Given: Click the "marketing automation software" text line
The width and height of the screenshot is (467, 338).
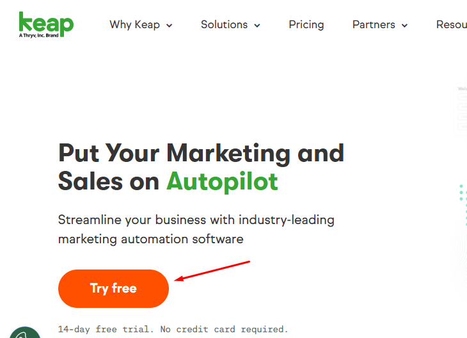Looking at the screenshot, I should point(150,239).
